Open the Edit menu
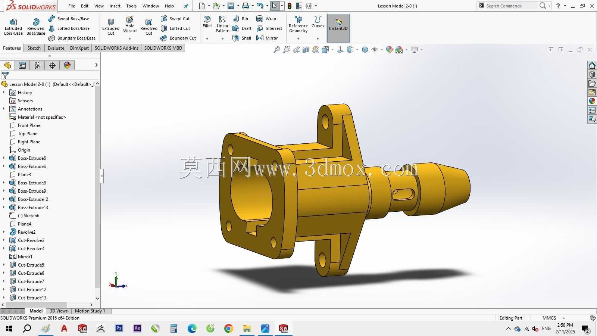597x336 pixels. (x=85, y=6)
